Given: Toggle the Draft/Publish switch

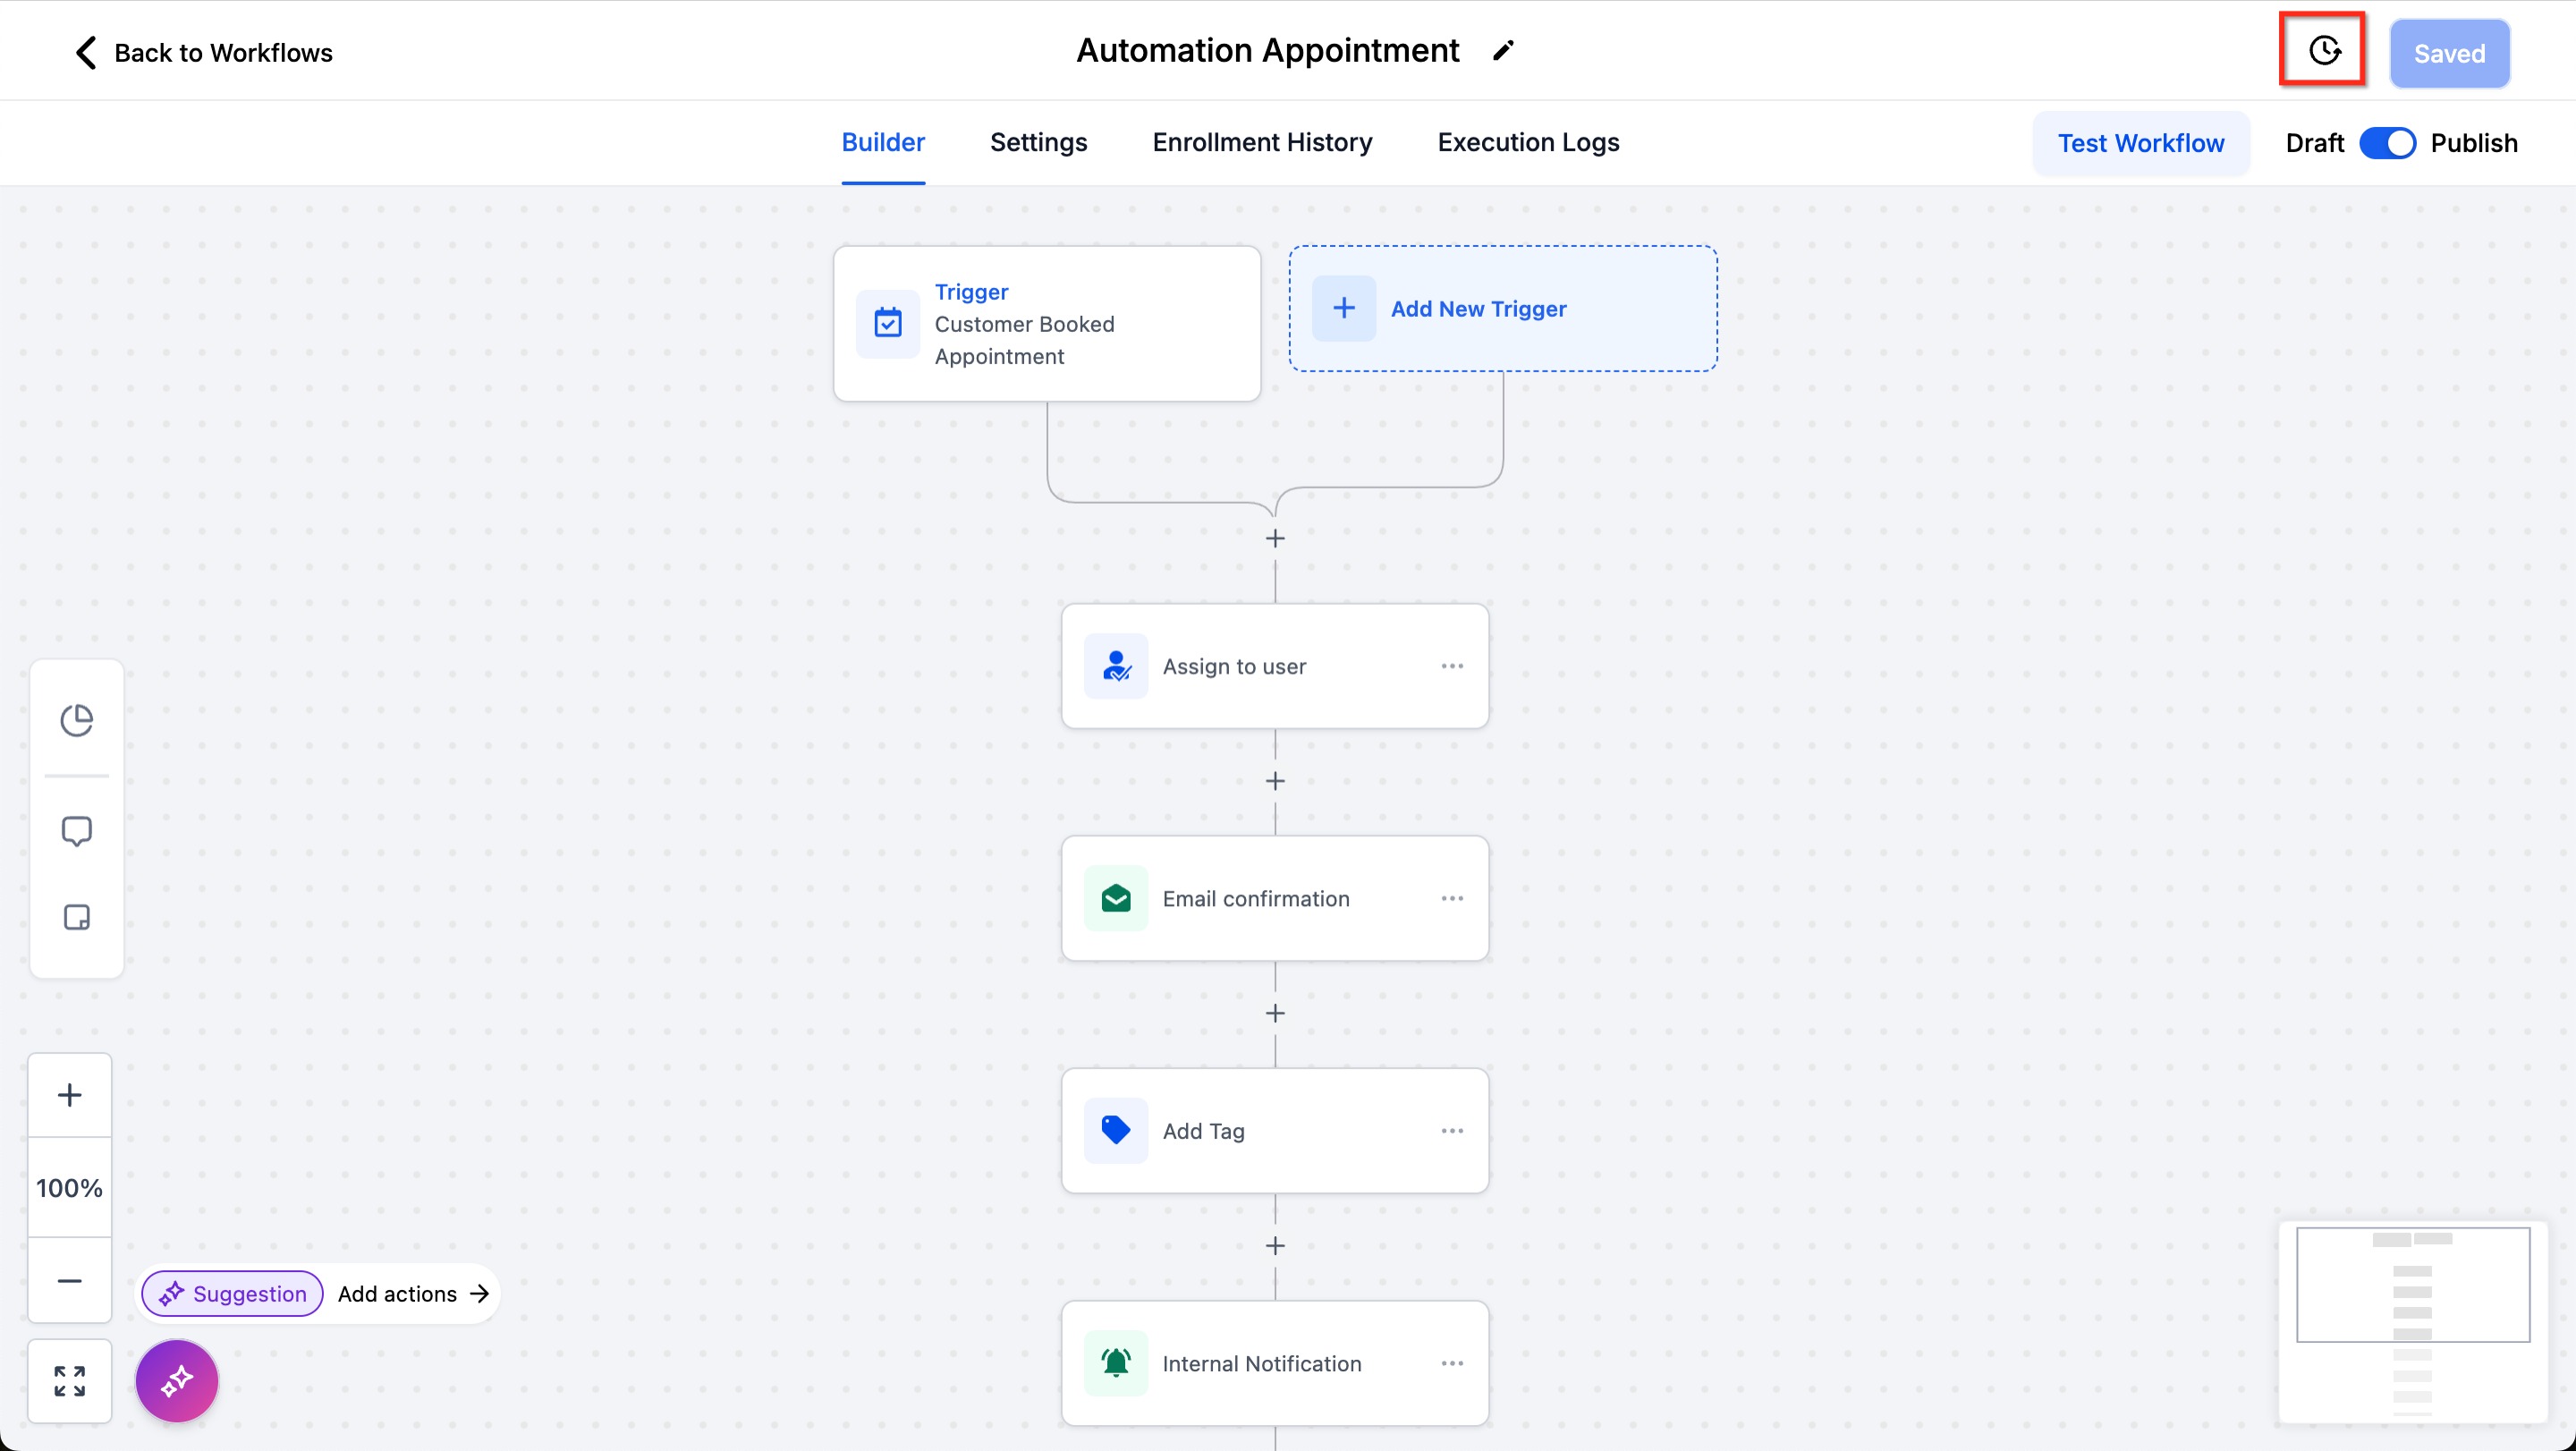Looking at the screenshot, I should click(x=2387, y=143).
